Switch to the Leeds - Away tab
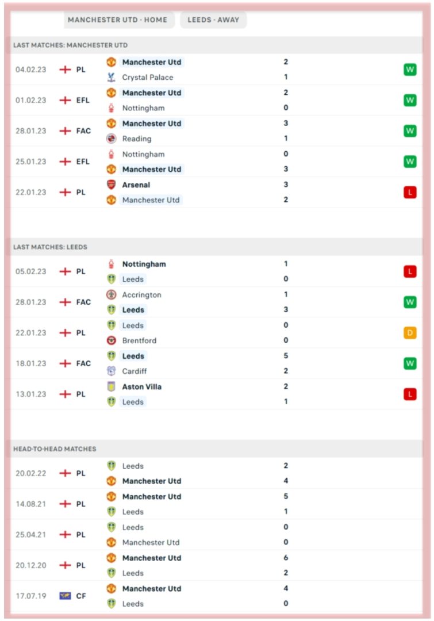434x621 pixels. 213,20
